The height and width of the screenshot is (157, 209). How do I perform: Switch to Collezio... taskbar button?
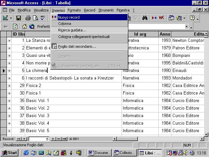pyautogui.click(x=125, y=153)
